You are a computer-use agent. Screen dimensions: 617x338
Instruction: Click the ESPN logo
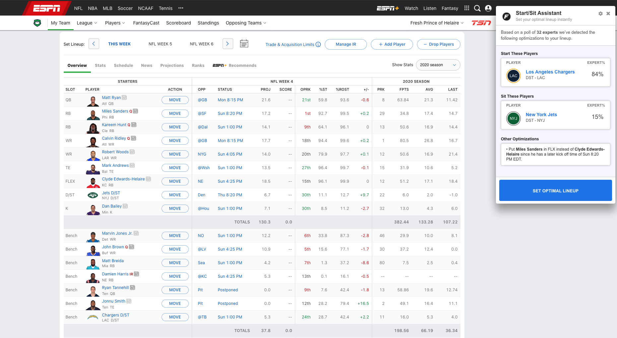pyautogui.click(x=46, y=8)
